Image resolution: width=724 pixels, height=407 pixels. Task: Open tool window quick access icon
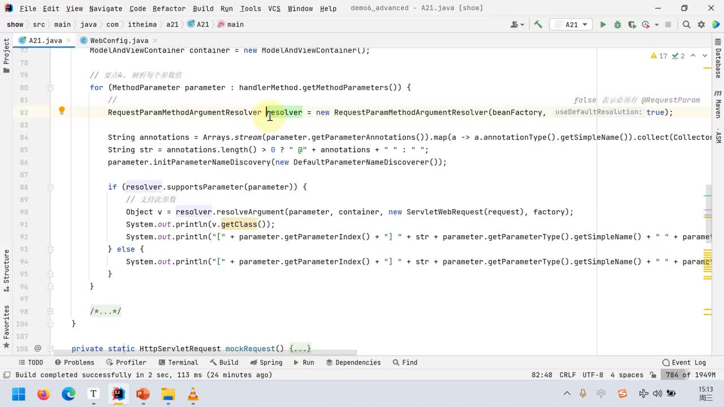pyautogui.click(x=7, y=375)
